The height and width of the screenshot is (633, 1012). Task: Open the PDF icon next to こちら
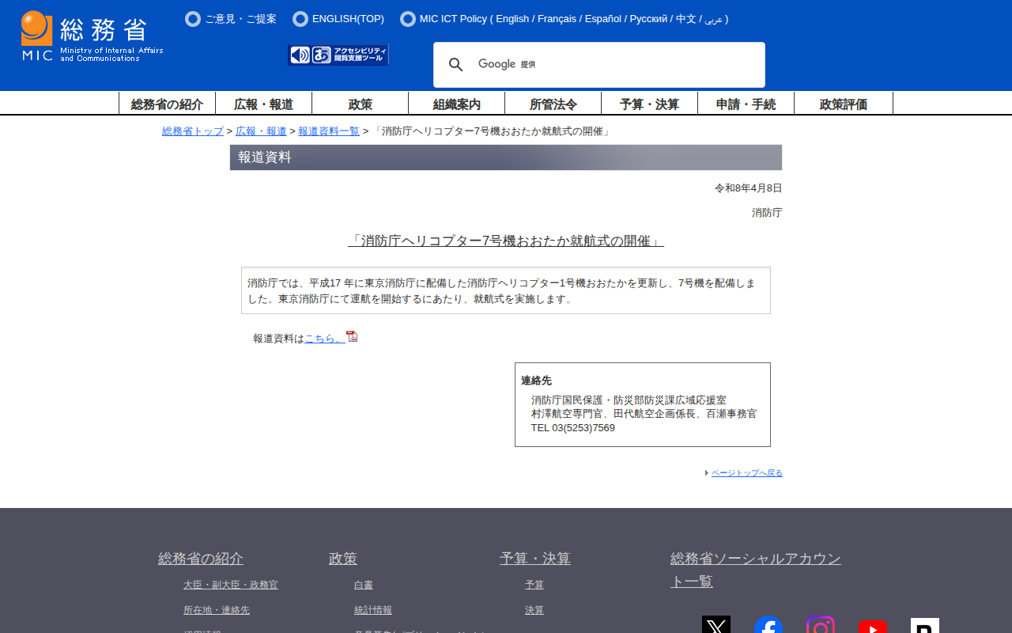point(352,336)
